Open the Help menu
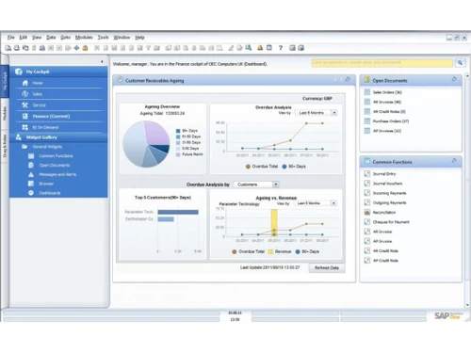Viewport: 471px width, 353px height. click(139, 38)
